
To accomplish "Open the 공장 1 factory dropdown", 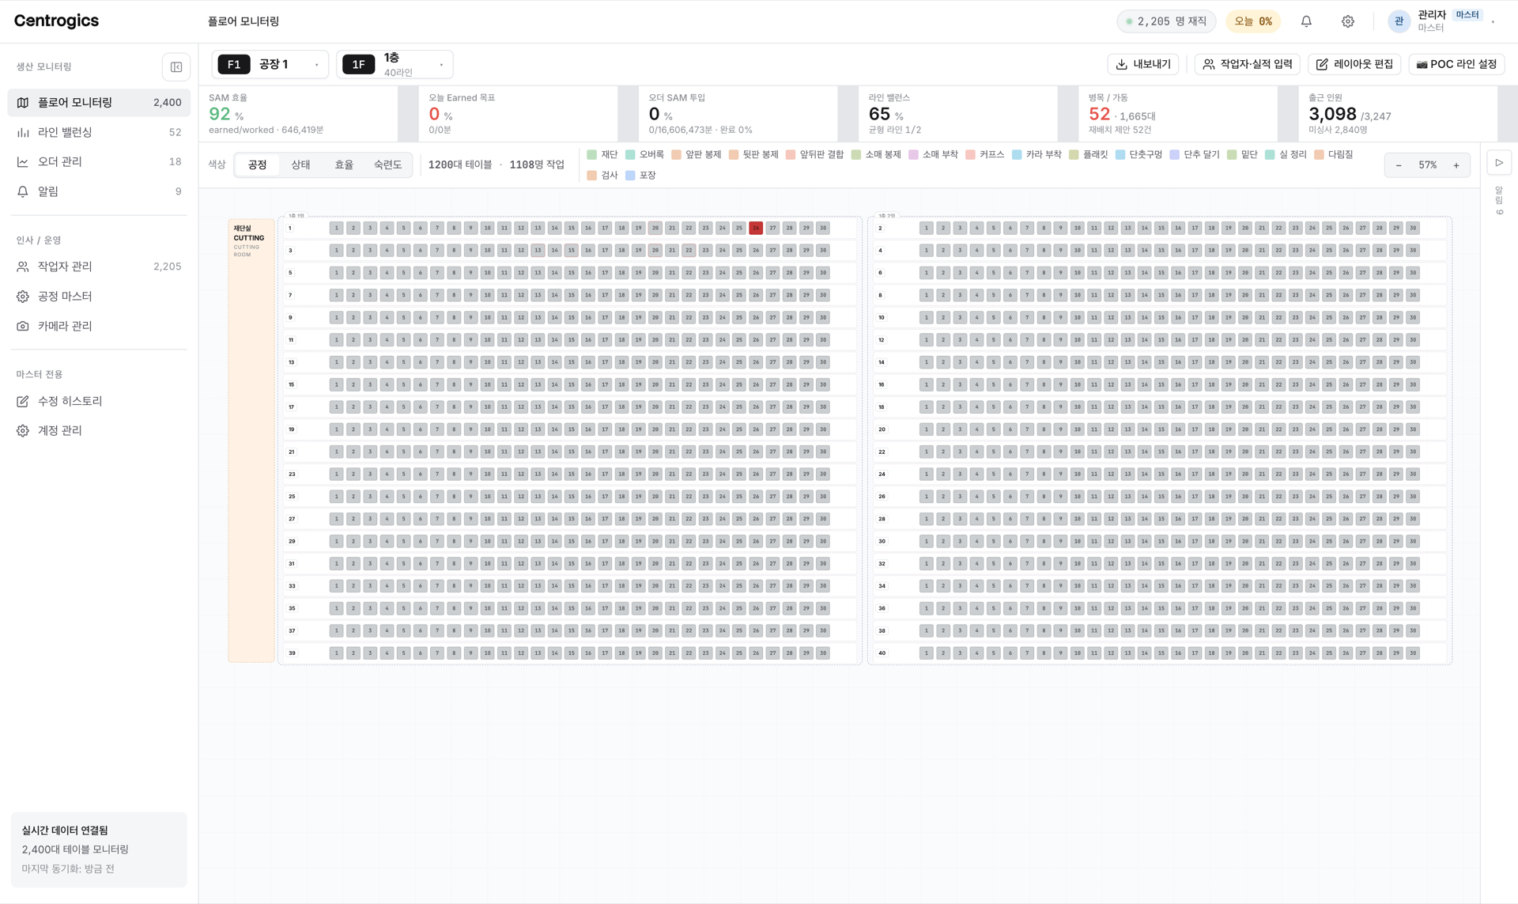I will (270, 64).
